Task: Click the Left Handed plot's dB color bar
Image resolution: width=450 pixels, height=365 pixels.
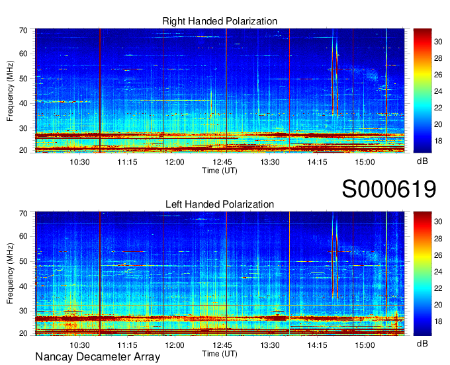Action: click(x=422, y=274)
